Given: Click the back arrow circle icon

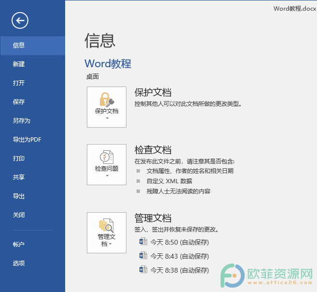Looking at the screenshot, I should coord(20,20).
